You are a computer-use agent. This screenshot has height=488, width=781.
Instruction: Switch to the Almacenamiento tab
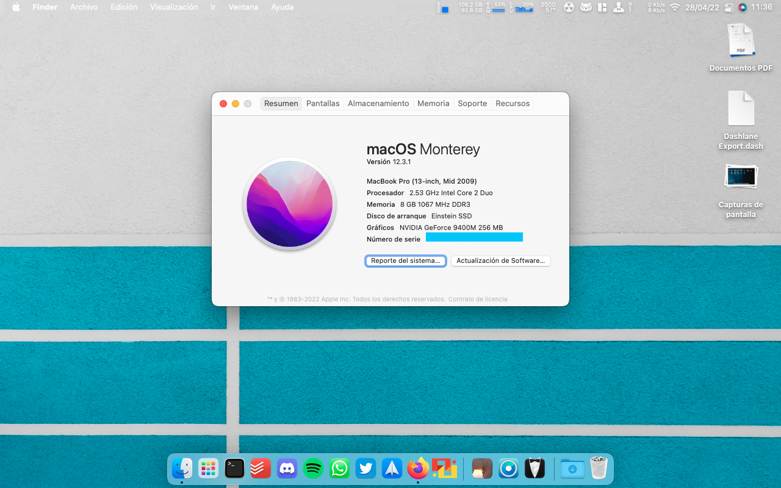[x=378, y=104]
